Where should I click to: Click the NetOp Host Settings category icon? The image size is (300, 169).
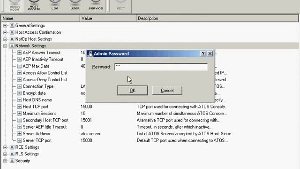click(12, 39)
